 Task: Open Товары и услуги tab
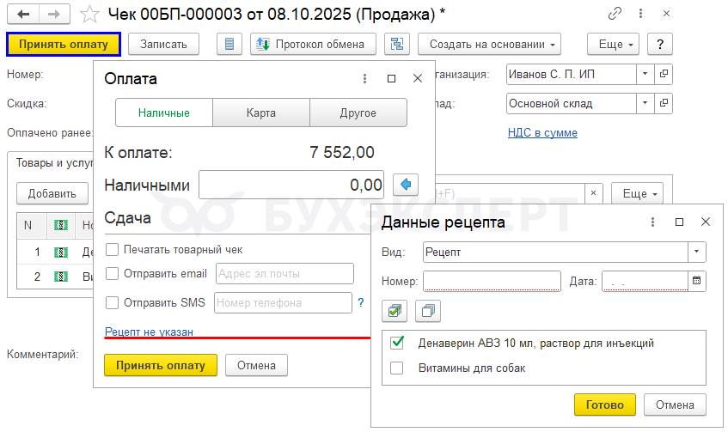point(54,163)
